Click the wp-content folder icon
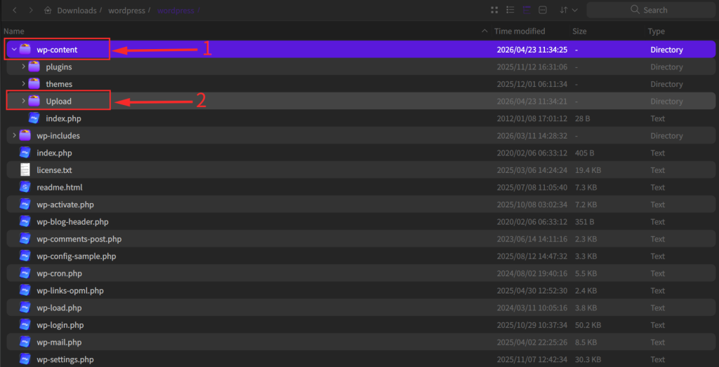 pyautogui.click(x=25, y=50)
